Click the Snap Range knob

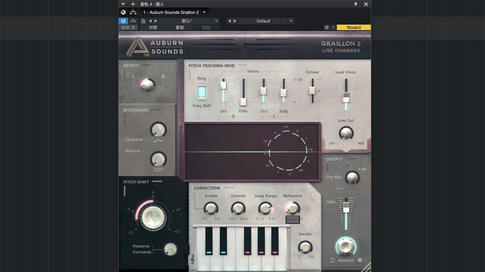[265, 209]
